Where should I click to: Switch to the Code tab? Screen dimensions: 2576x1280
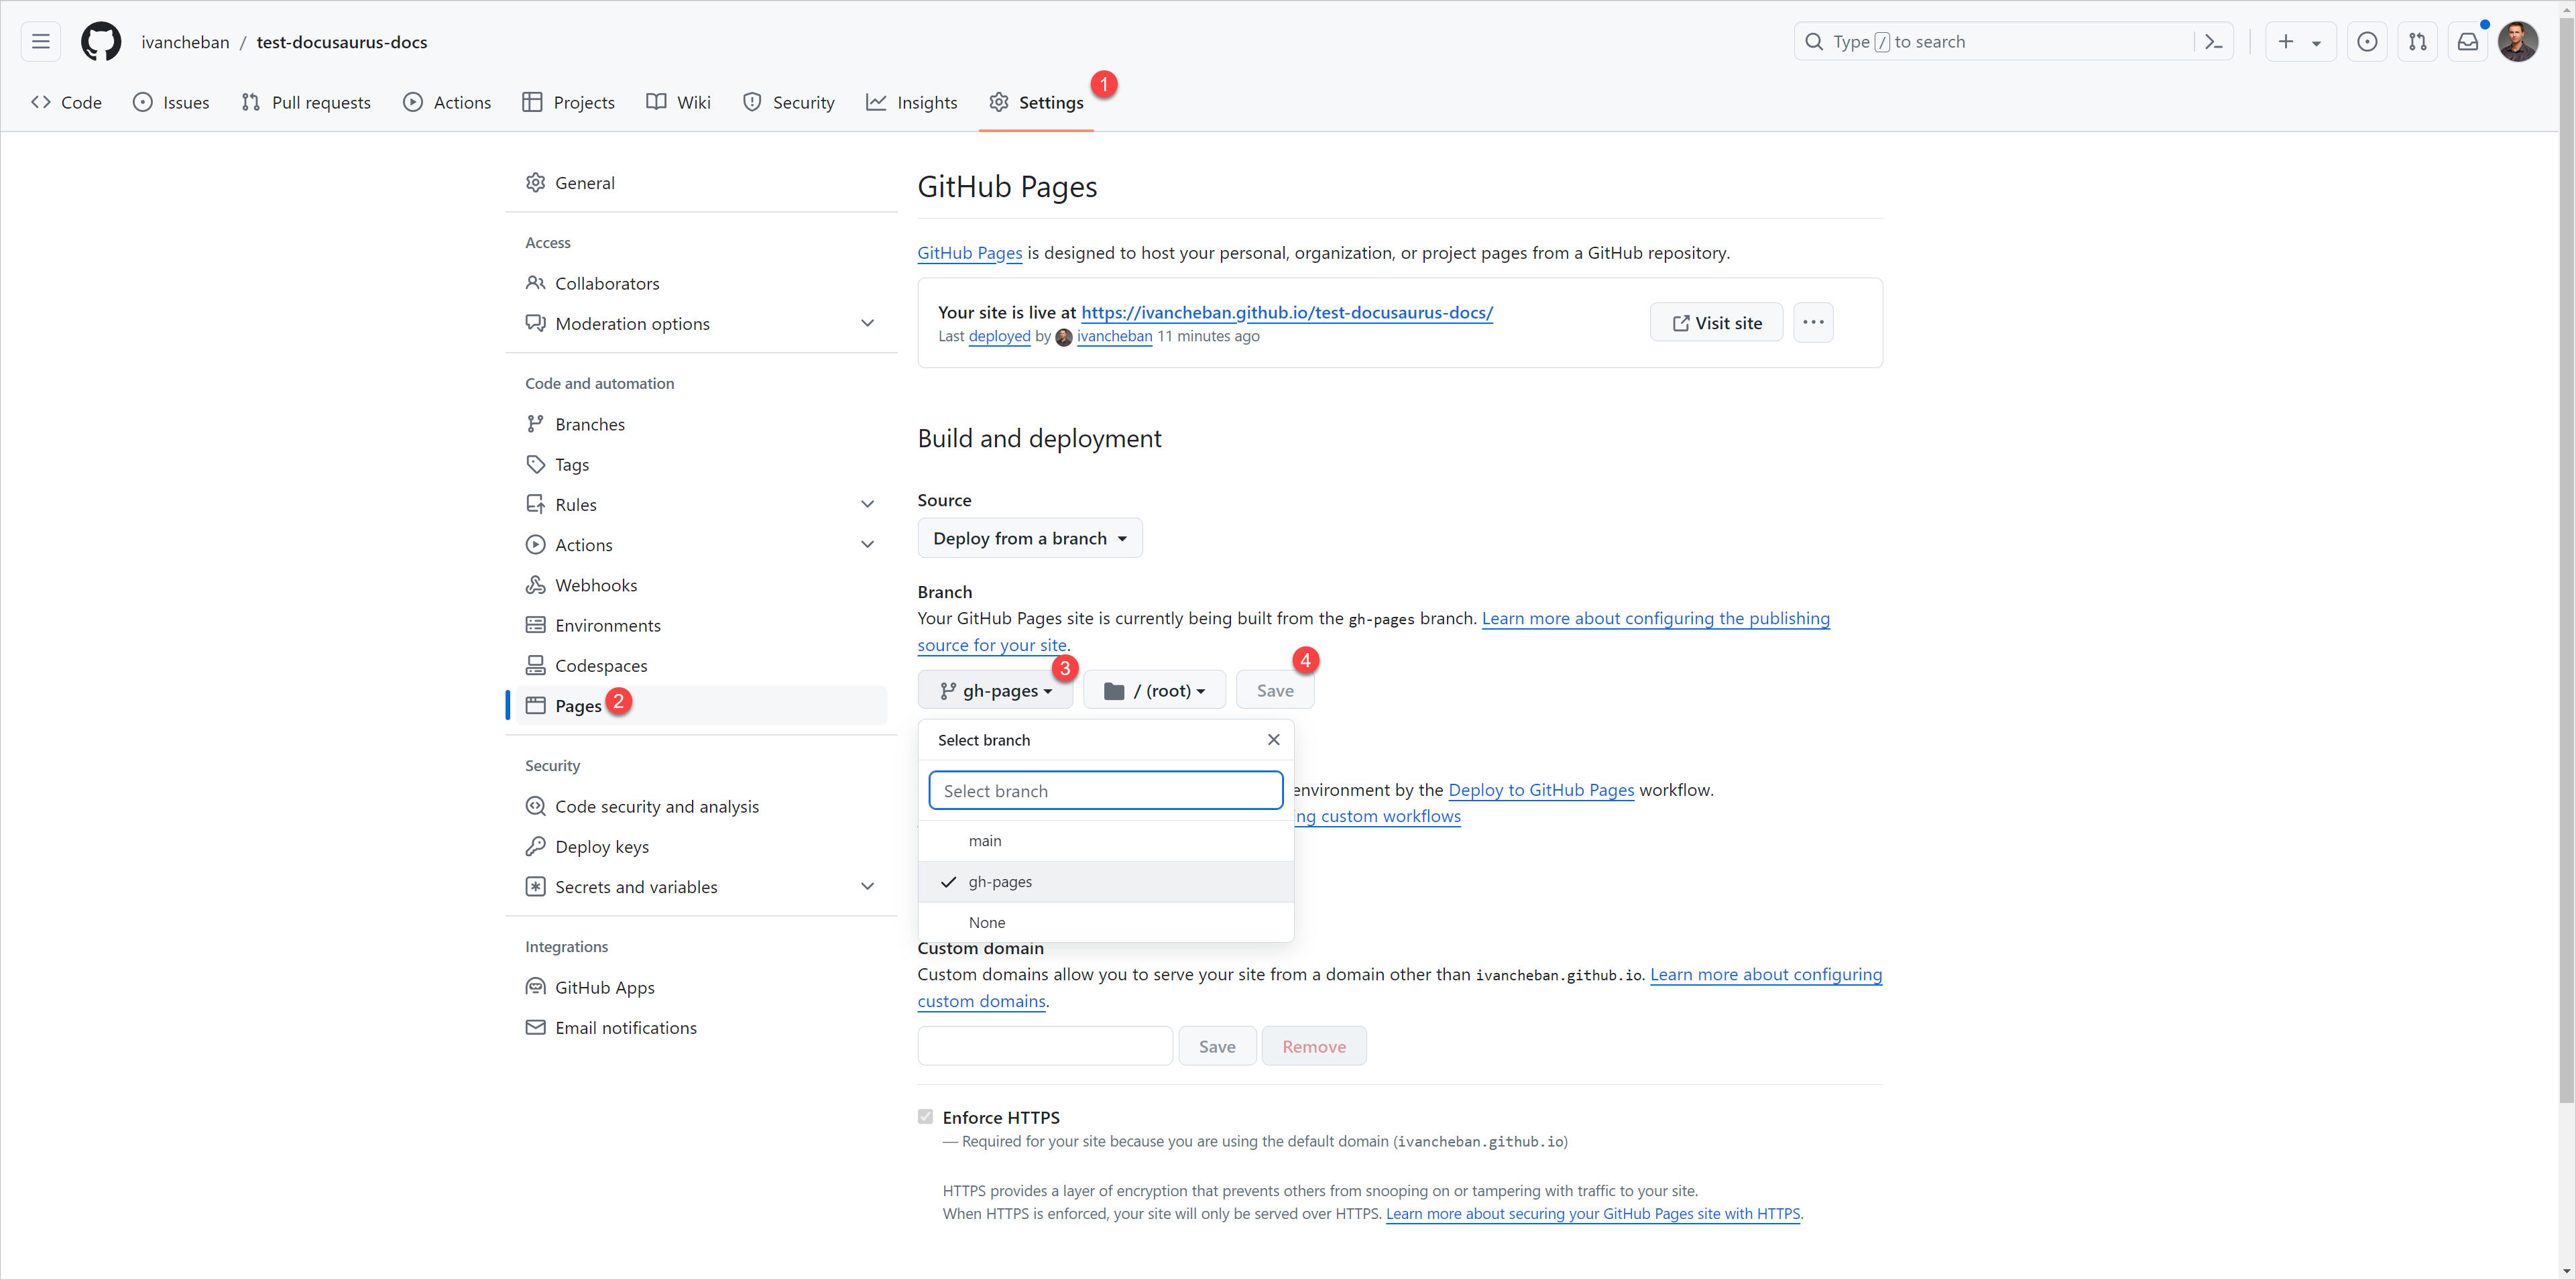pyautogui.click(x=67, y=102)
